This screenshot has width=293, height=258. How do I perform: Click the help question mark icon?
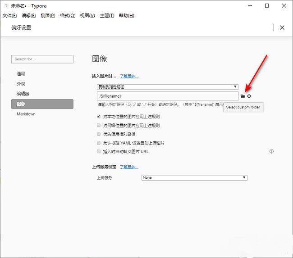click(x=271, y=151)
